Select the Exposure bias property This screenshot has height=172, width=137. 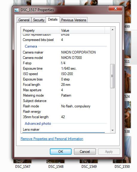pyautogui.click(x=33, y=79)
